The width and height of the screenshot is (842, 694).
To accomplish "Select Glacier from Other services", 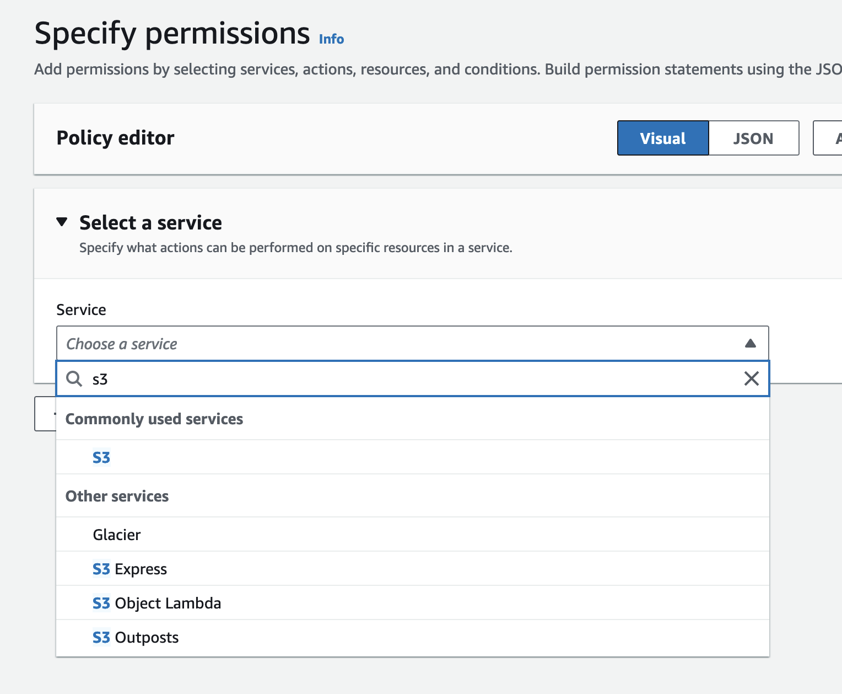I will [117, 535].
